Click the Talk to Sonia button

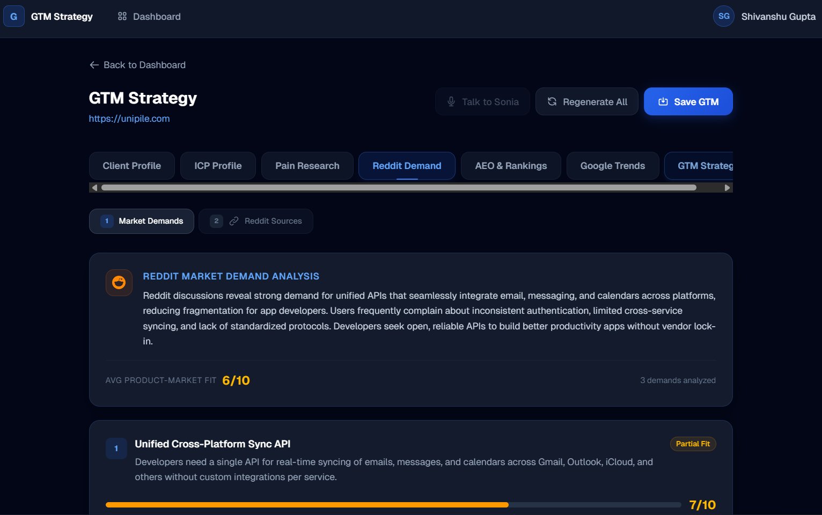tap(482, 101)
